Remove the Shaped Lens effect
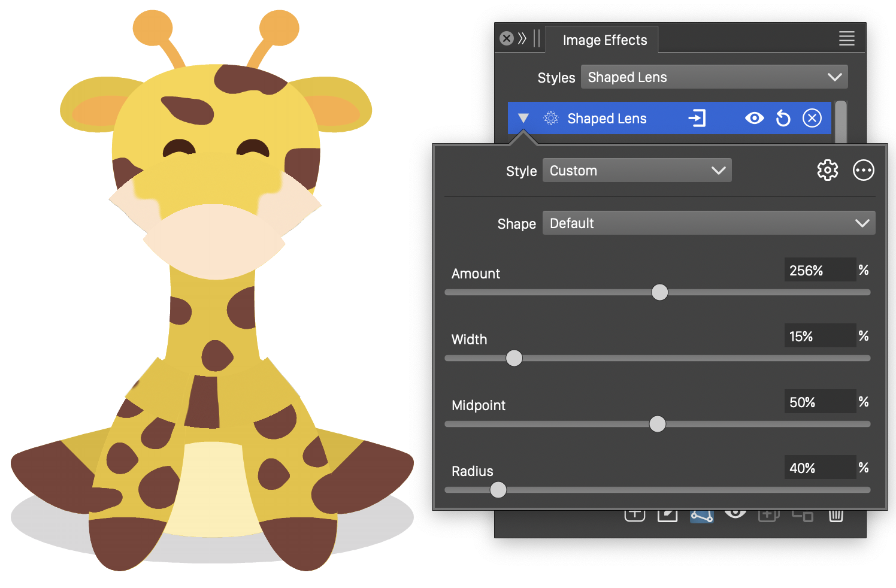 [x=812, y=119]
